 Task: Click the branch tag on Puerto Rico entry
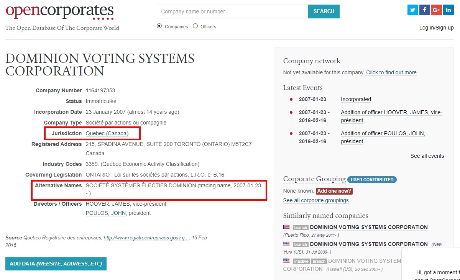[x=301, y=228]
